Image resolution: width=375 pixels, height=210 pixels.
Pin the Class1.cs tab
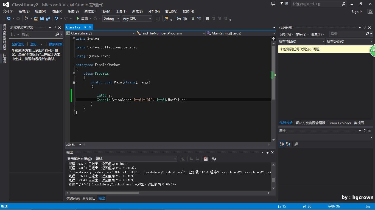click(85, 27)
